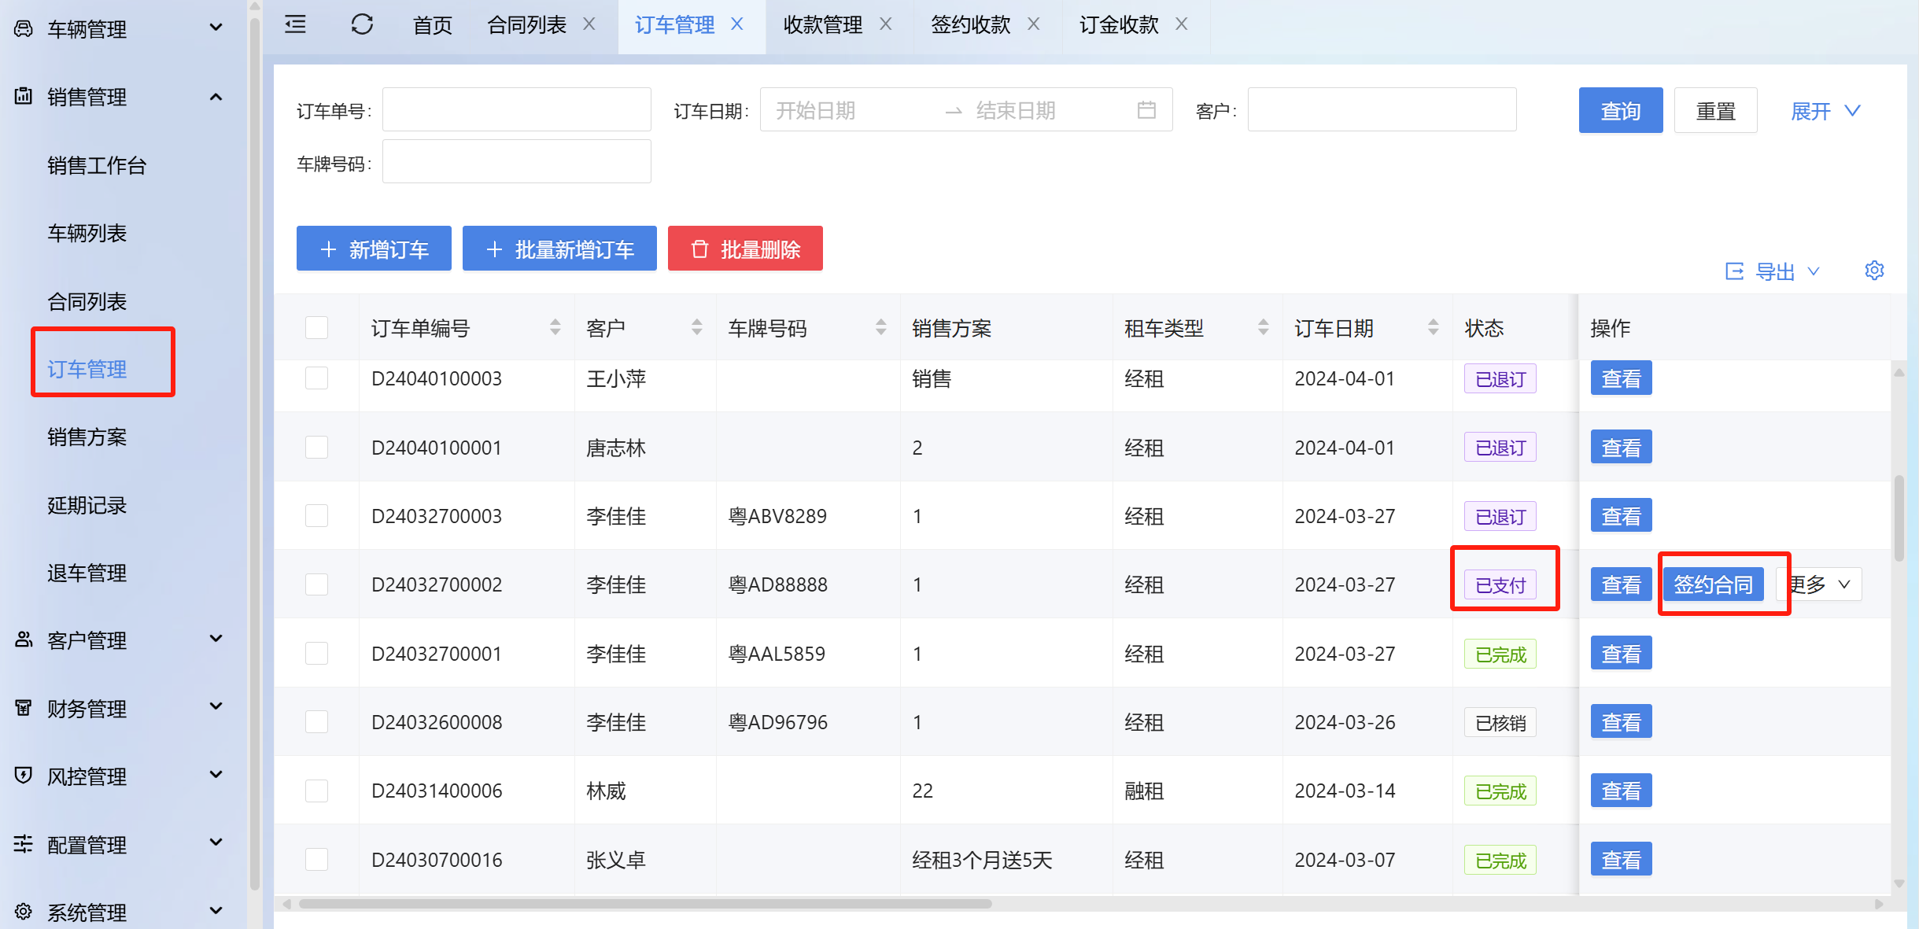
Task: Click the 订车单号 input field
Action: coord(516,110)
